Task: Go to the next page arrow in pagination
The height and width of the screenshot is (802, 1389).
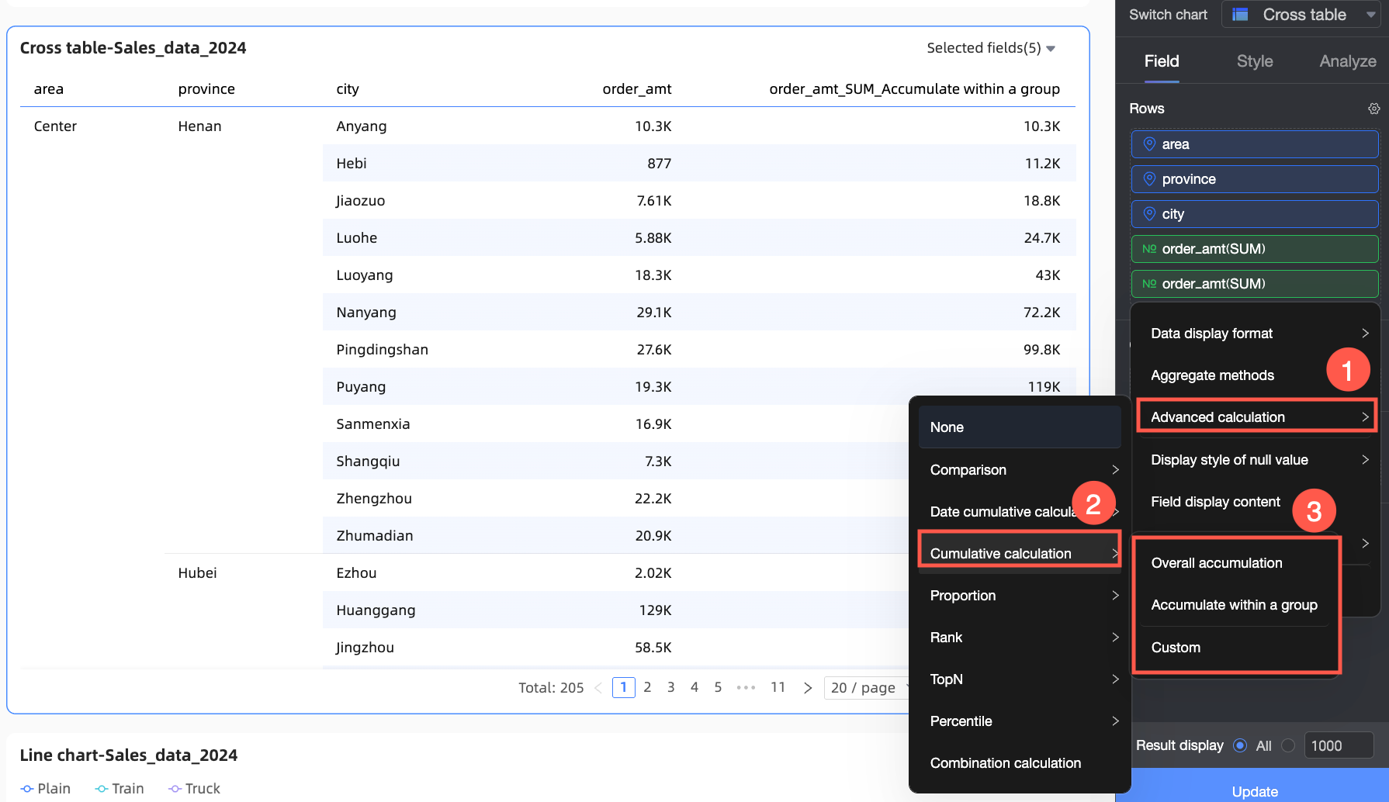Action: [808, 688]
